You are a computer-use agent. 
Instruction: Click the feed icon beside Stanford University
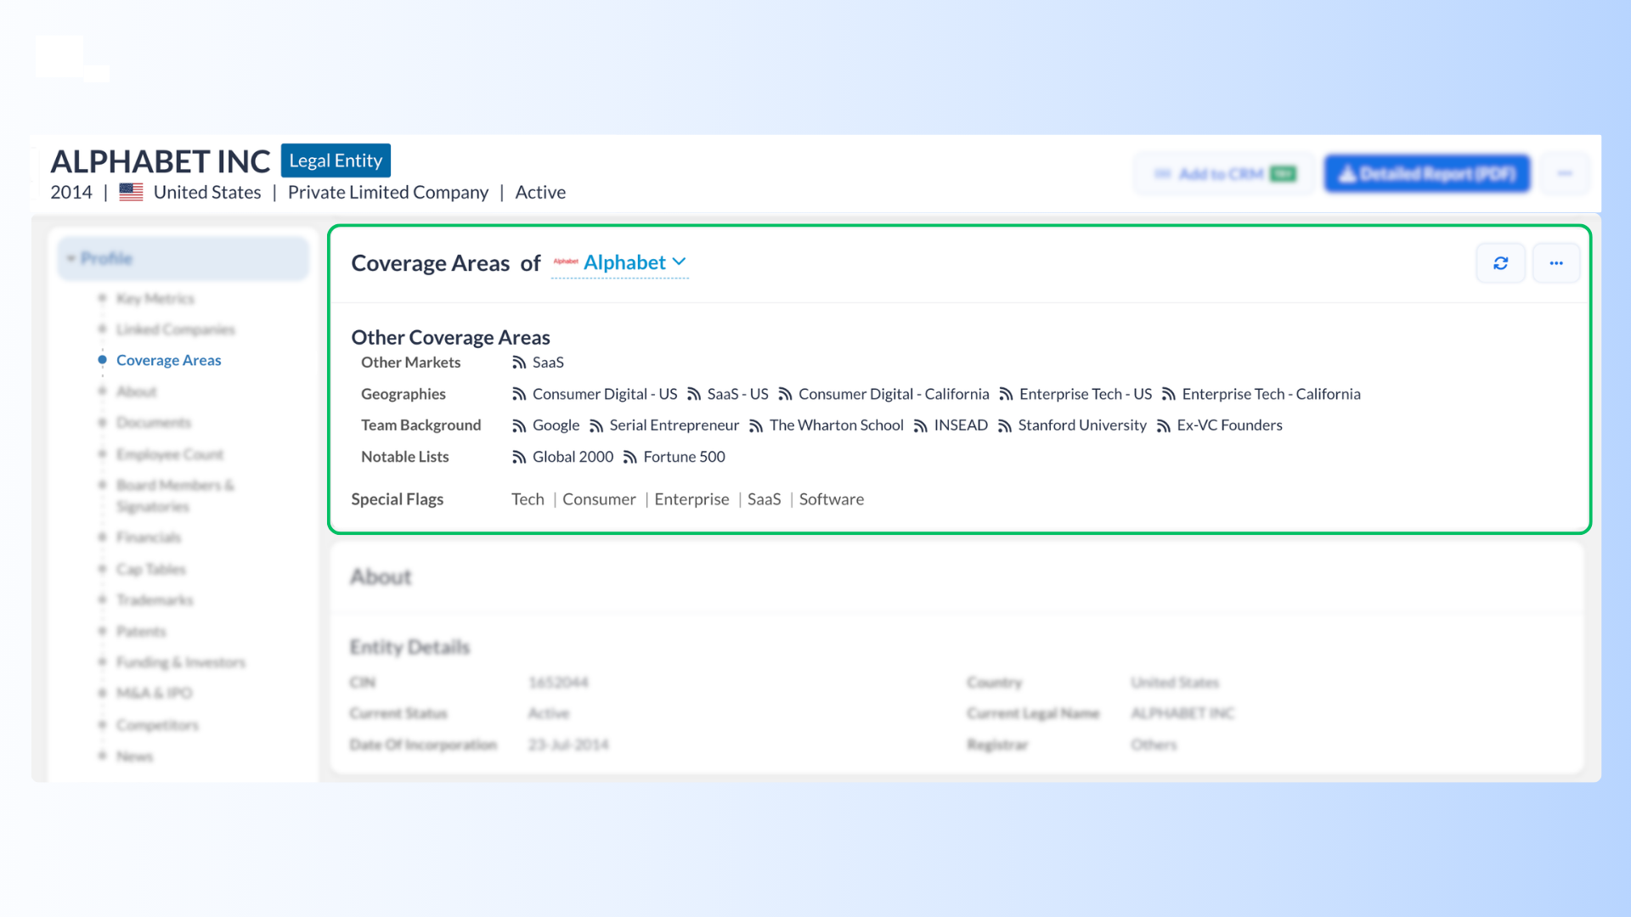[x=1005, y=425]
